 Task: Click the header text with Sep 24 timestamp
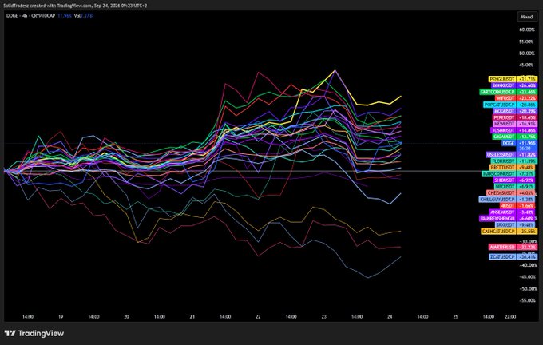75,6
